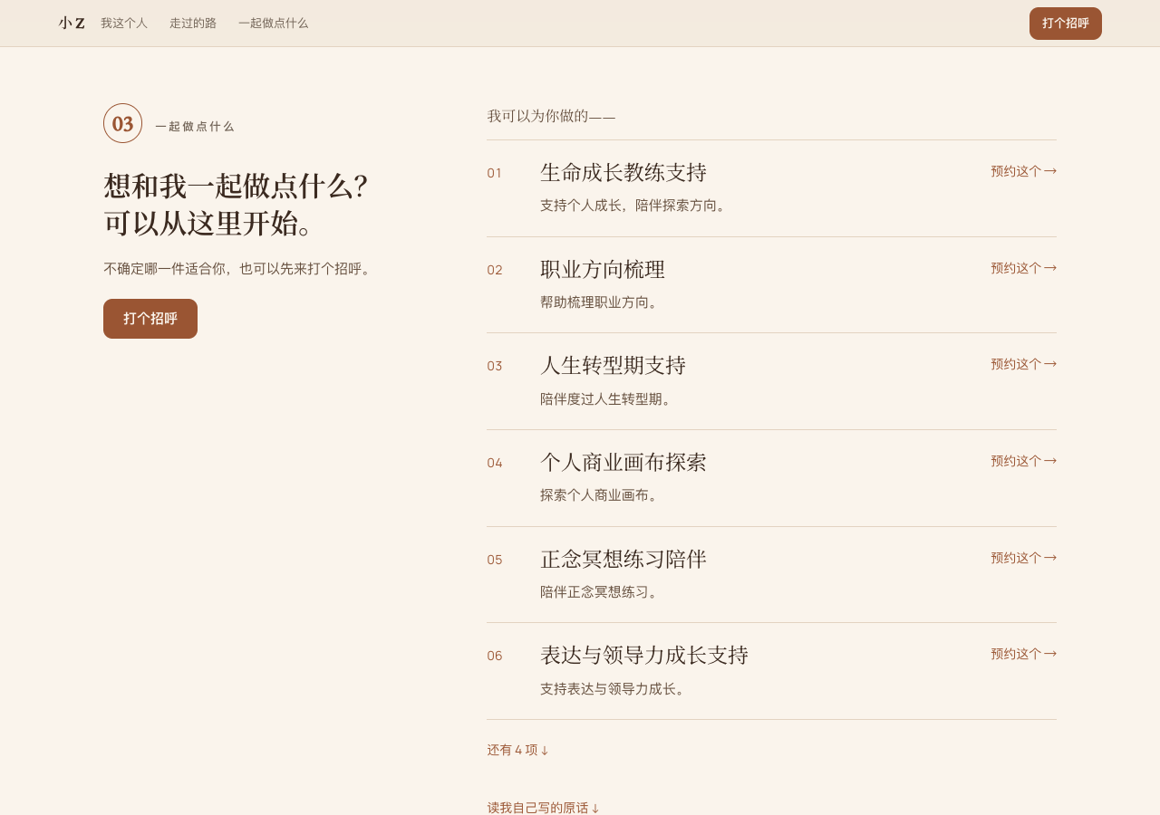Click the text 支持表达与领导力成长。
This screenshot has width=1160, height=815.
pos(614,689)
